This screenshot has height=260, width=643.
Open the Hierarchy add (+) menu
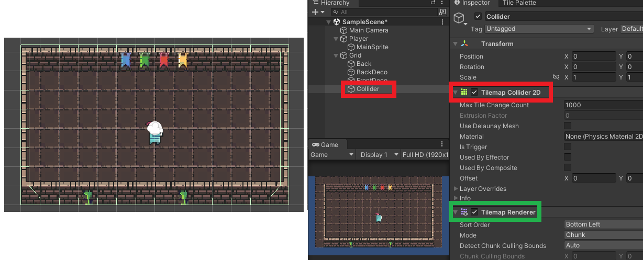(317, 12)
